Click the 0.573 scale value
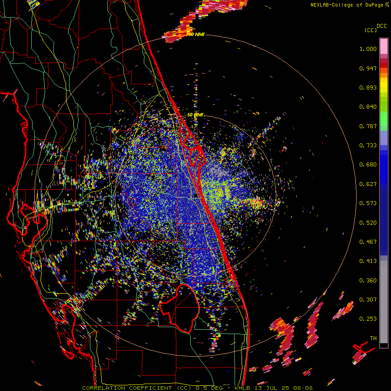Image resolution: width=391 pixels, height=391 pixels. (368, 203)
